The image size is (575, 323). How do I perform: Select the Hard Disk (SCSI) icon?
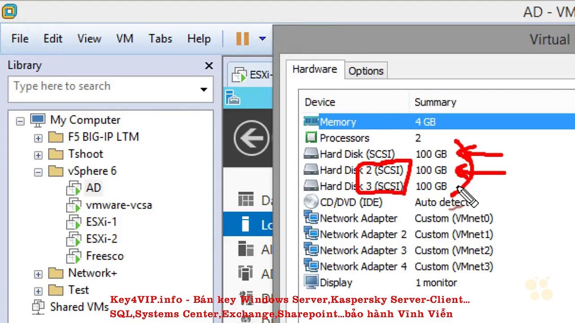(x=311, y=153)
